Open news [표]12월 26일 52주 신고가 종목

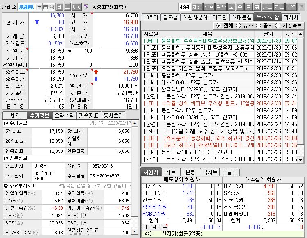[x=219, y=131]
